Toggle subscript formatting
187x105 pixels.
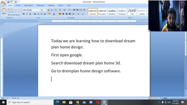(38, 14)
